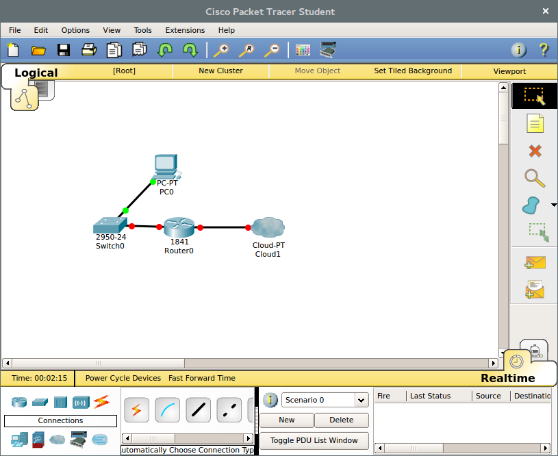This screenshot has height=456, width=558.
Task: Select the Inspect magnifying glass tool
Action: click(534, 178)
